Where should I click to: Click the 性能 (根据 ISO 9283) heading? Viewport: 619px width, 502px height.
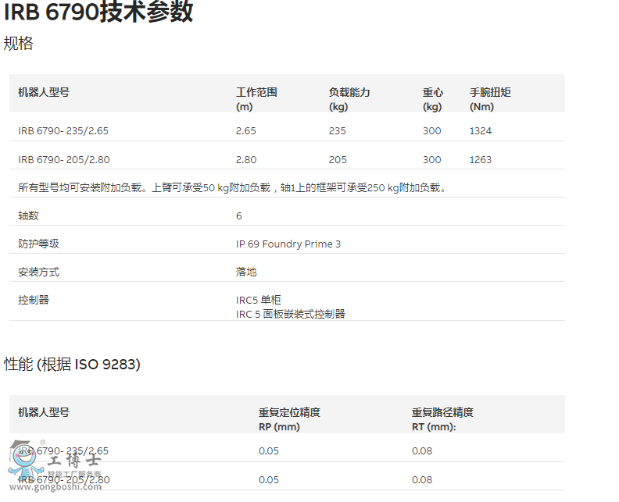pos(73,365)
